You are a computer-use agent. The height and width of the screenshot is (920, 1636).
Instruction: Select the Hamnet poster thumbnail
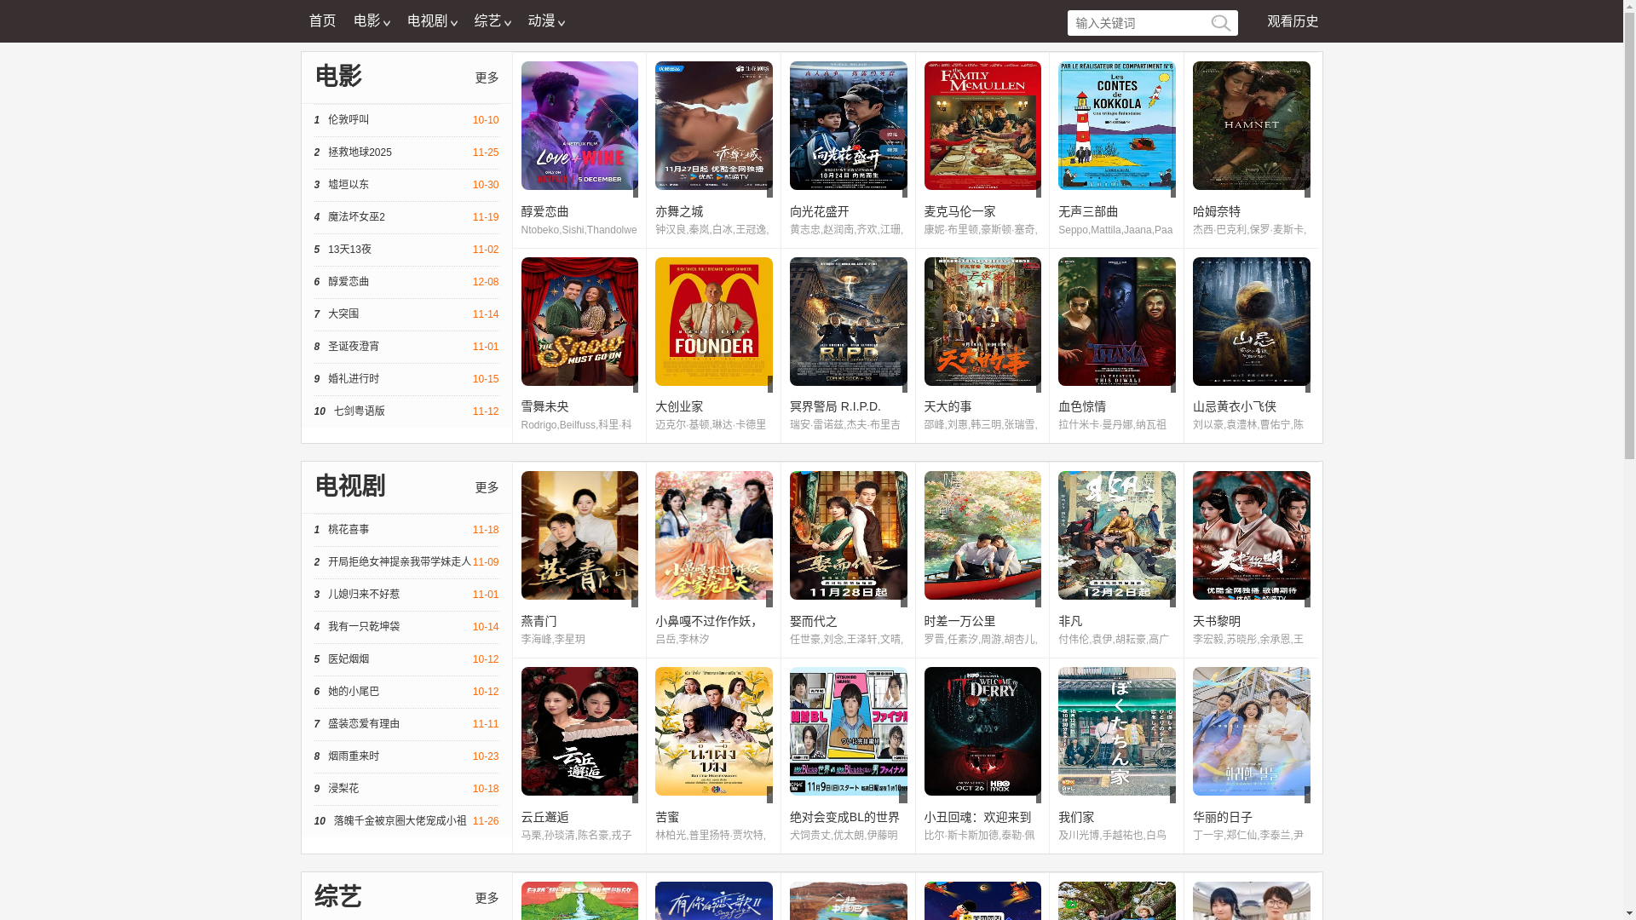point(1251,125)
